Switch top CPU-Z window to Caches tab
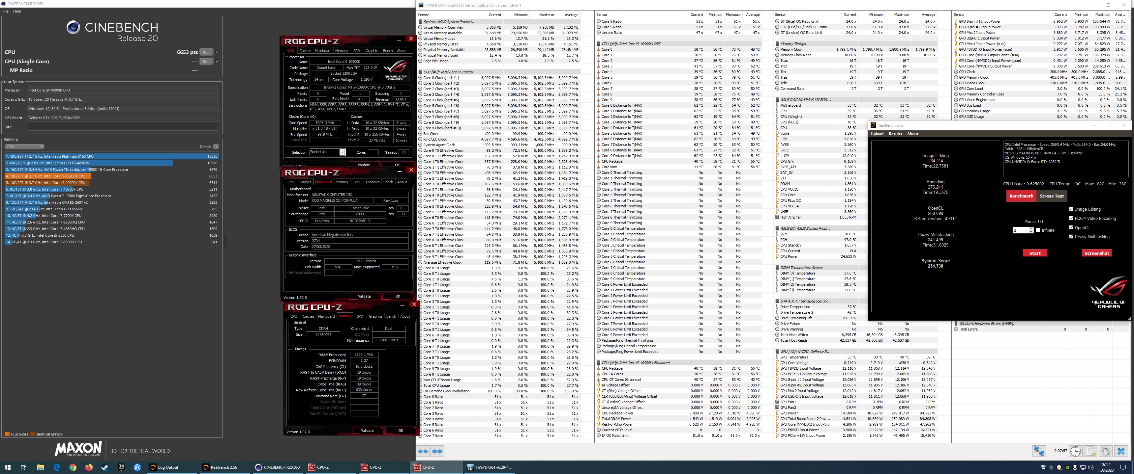The width and height of the screenshot is (1134, 474). [x=305, y=51]
